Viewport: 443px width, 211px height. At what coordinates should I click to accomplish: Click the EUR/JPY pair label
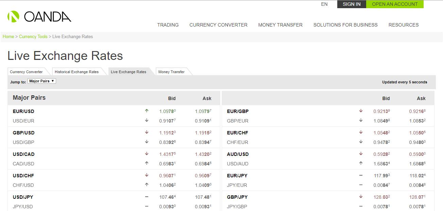(x=237, y=176)
